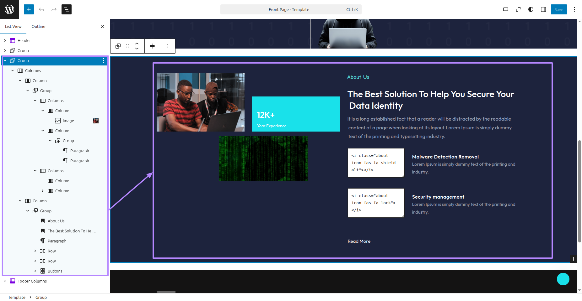Click the Image thumbnail in List View
Viewport: 582px width, 301px height.
(x=96, y=121)
